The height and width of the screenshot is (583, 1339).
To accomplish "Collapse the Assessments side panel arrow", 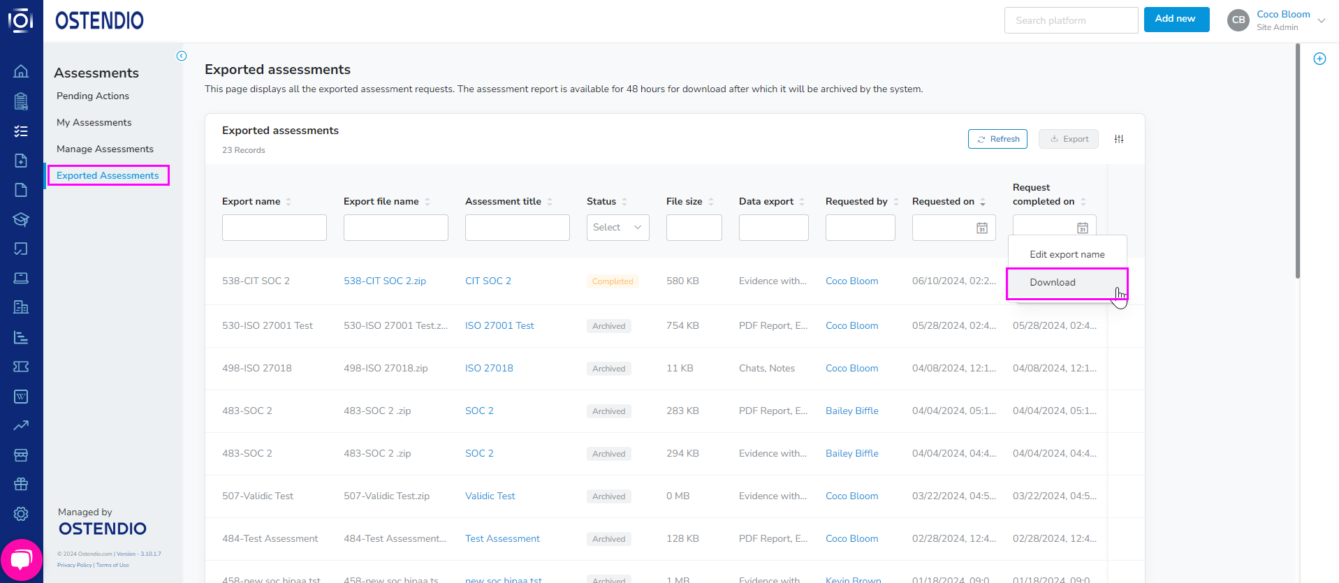I will (x=182, y=56).
